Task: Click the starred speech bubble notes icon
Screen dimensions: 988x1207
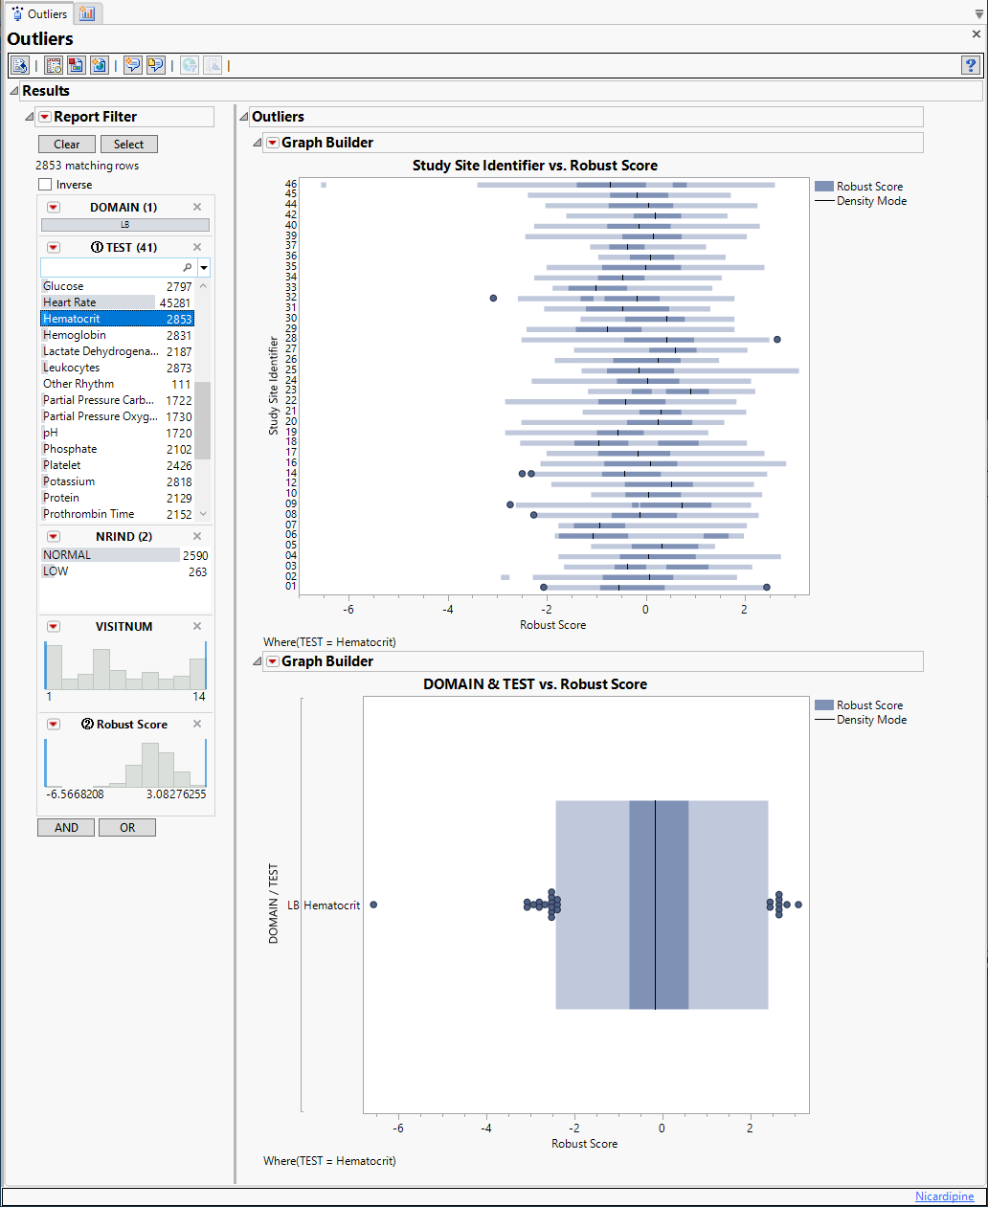Action: pos(132,65)
